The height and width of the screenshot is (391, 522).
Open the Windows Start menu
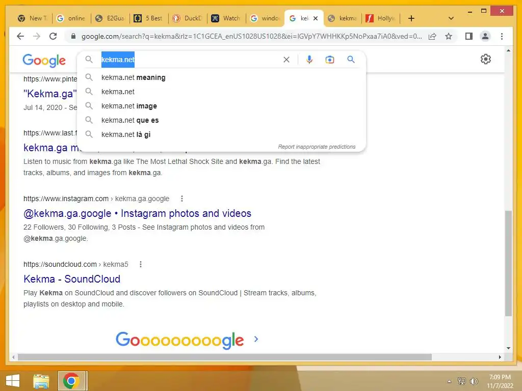(x=13, y=381)
